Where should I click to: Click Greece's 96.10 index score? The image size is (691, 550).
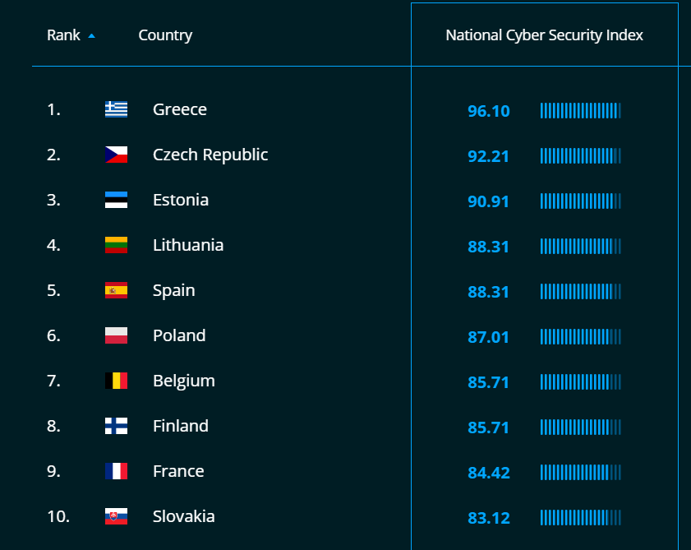[x=489, y=110]
